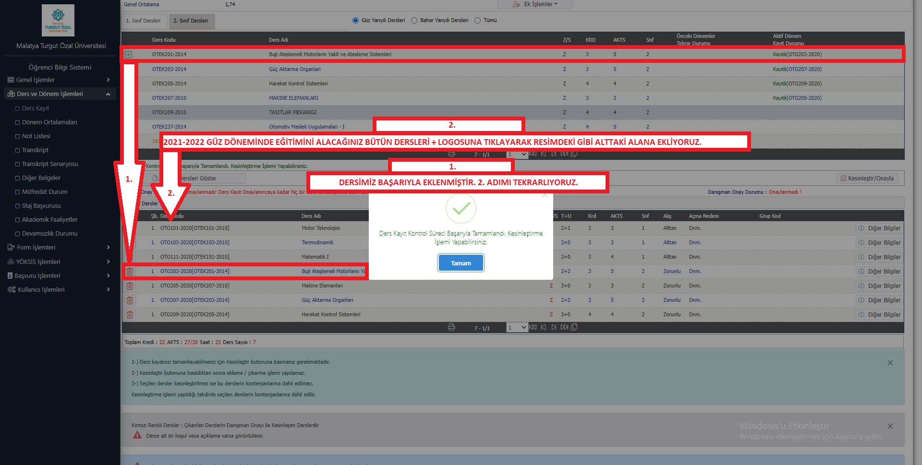Select Güz Yarıyılı Dersleri radio button

355,21
